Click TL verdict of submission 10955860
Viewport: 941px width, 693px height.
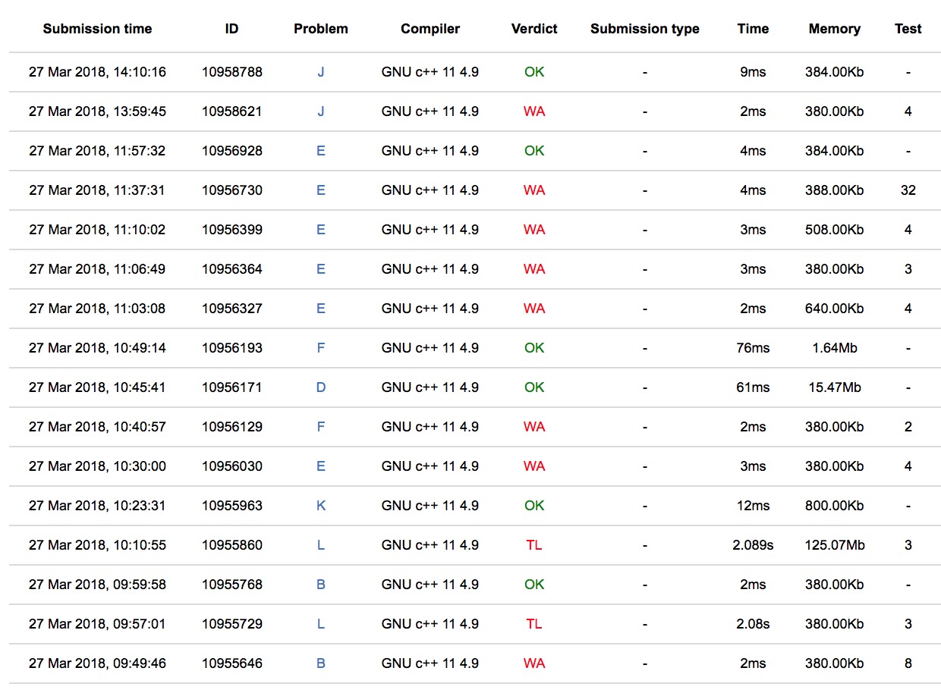click(x=534, y=545)
